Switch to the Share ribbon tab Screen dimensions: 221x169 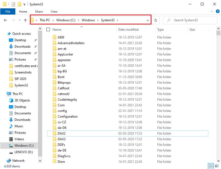tap(39, 12)
